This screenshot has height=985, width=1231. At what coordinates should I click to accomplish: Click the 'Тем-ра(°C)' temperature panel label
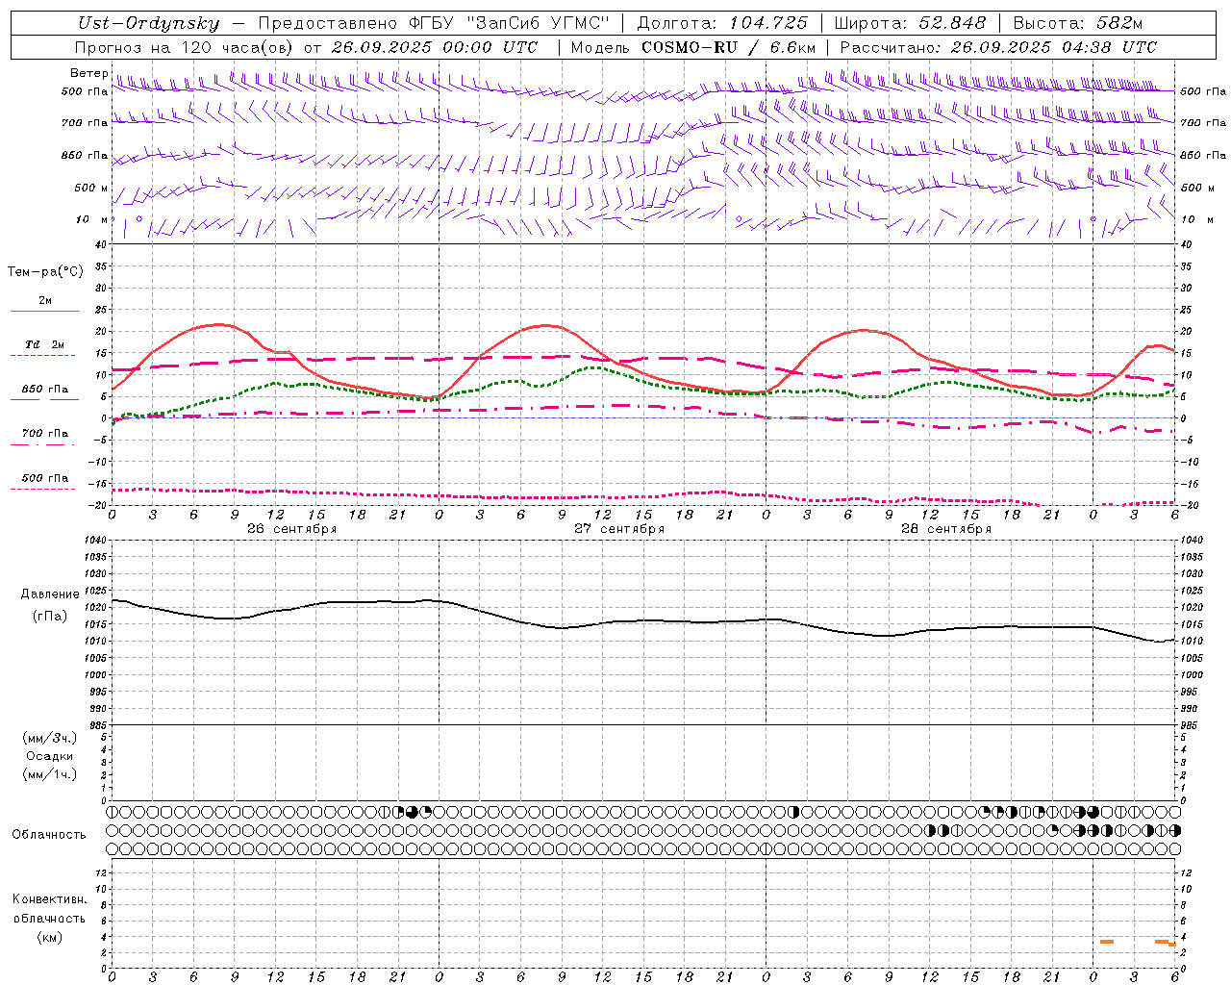point(45,272)
